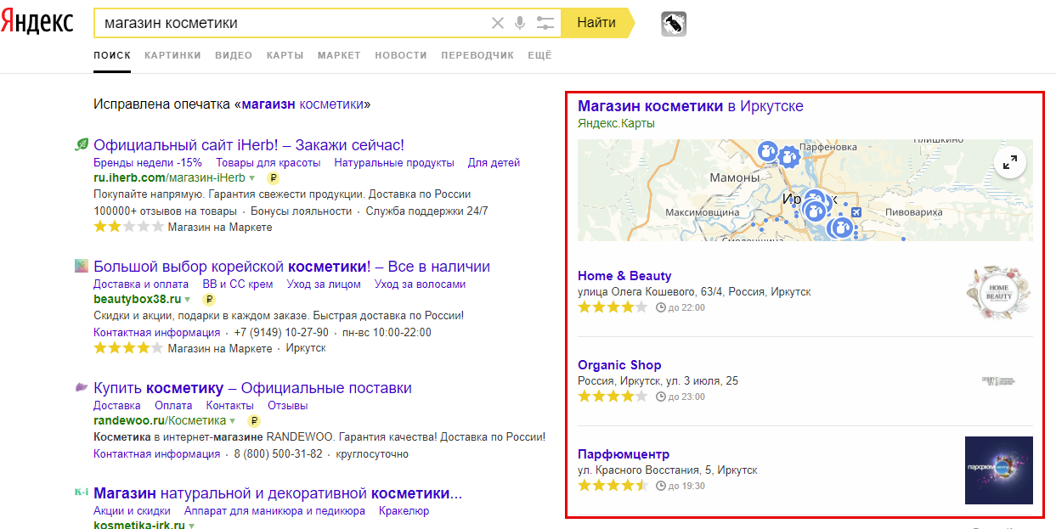Open the Бренды недели -15% sitelink
This screenshot has height=529, width=1056.
coord(148,162)
